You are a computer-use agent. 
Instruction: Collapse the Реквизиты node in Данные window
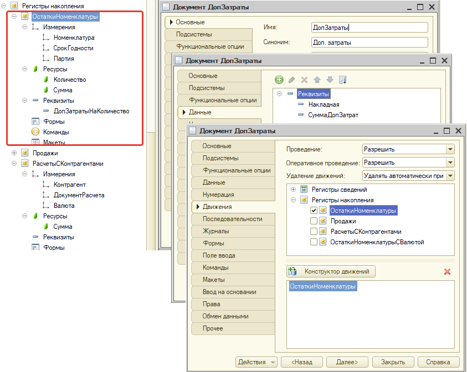tap(279, 93)
